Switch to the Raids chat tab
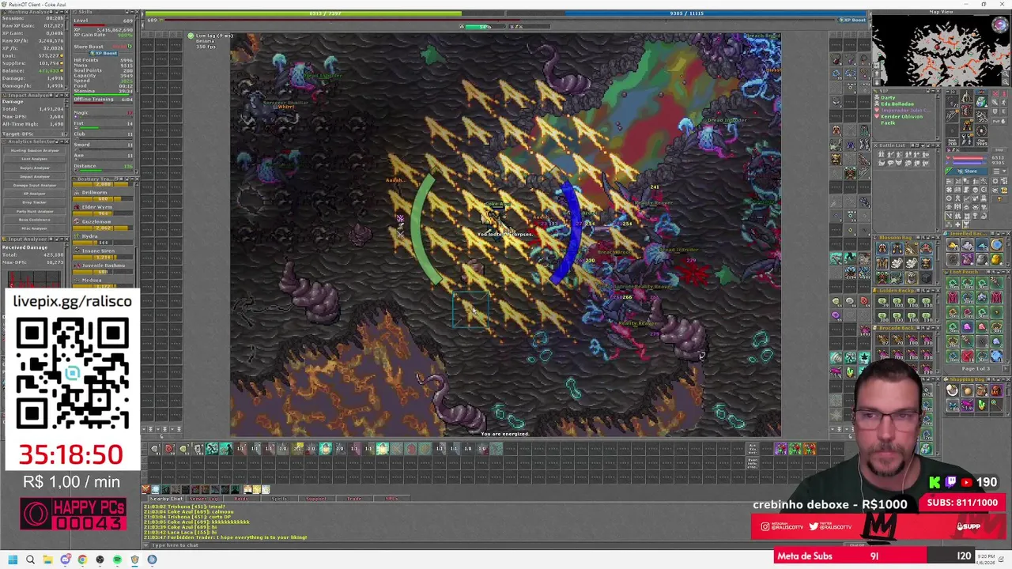The height and width of the screenshot is (569, 1012). 241,499
